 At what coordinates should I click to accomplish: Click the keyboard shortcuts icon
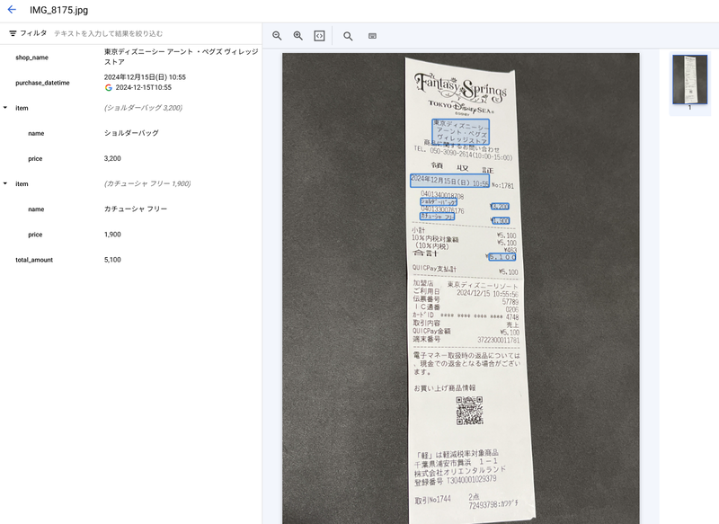tap(372, 36)
